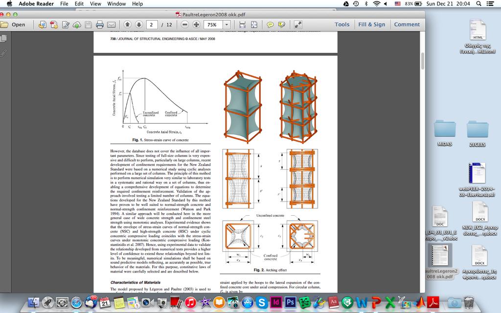Click the Spotlight search magnifier icon
Screen dimensions: 501x313
click(478, 4)
